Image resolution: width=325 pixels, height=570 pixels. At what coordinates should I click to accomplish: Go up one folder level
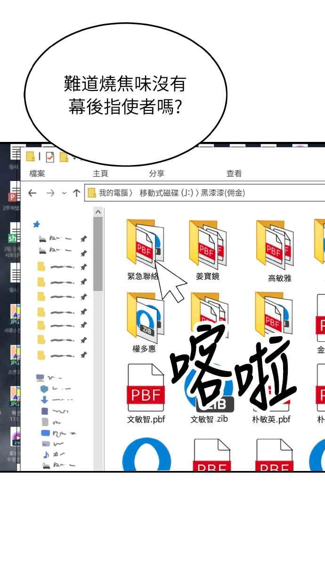click(x=76, y=193)
